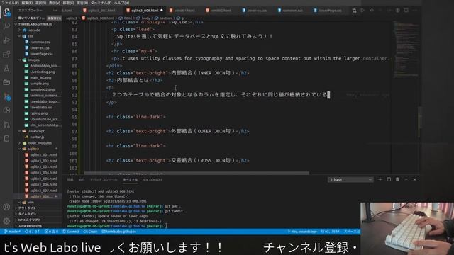Image resolution: width=454 pixels, height=255 pixels.
Task: Expand the アウトライン section
Action: coord(28,208)
